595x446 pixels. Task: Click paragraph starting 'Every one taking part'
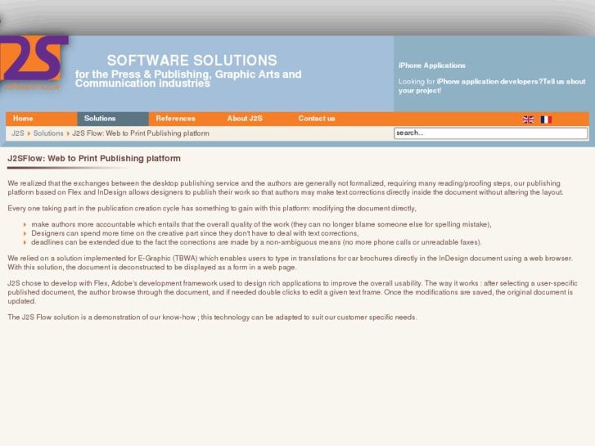(212, 208)
